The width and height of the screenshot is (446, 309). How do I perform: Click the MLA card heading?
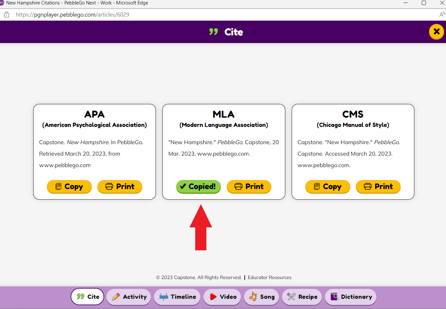pos(224,114)
